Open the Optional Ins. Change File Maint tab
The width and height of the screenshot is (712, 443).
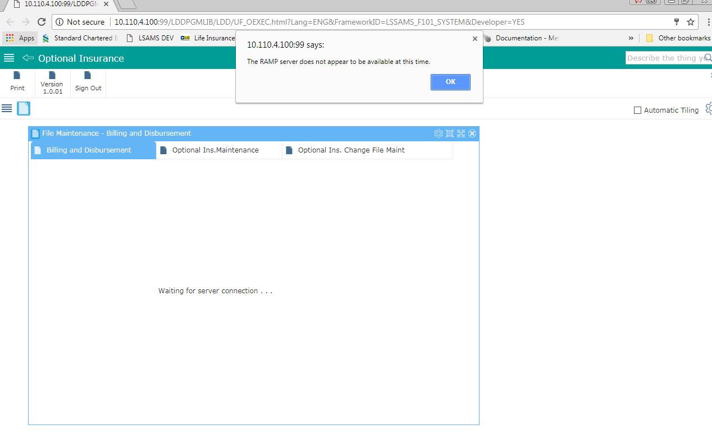point(367,150)
